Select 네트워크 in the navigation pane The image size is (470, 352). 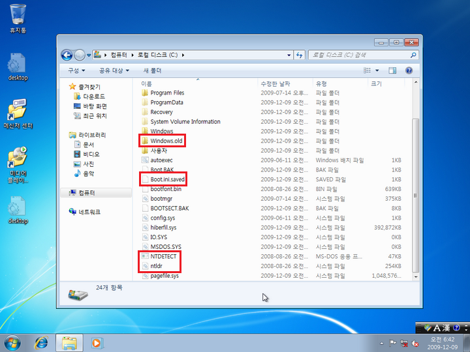click(85, 212)
